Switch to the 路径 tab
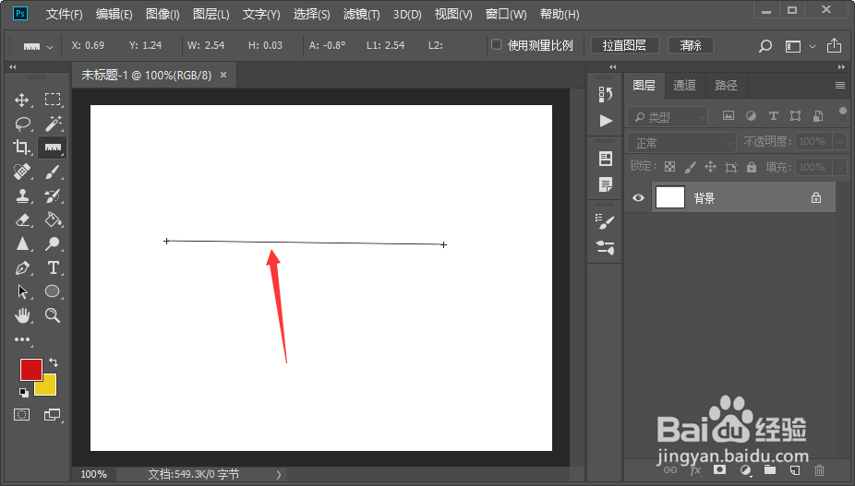Image resolution: width=855 pixels, height=486 pixels. pyautogui.click(x=726, y=85)
